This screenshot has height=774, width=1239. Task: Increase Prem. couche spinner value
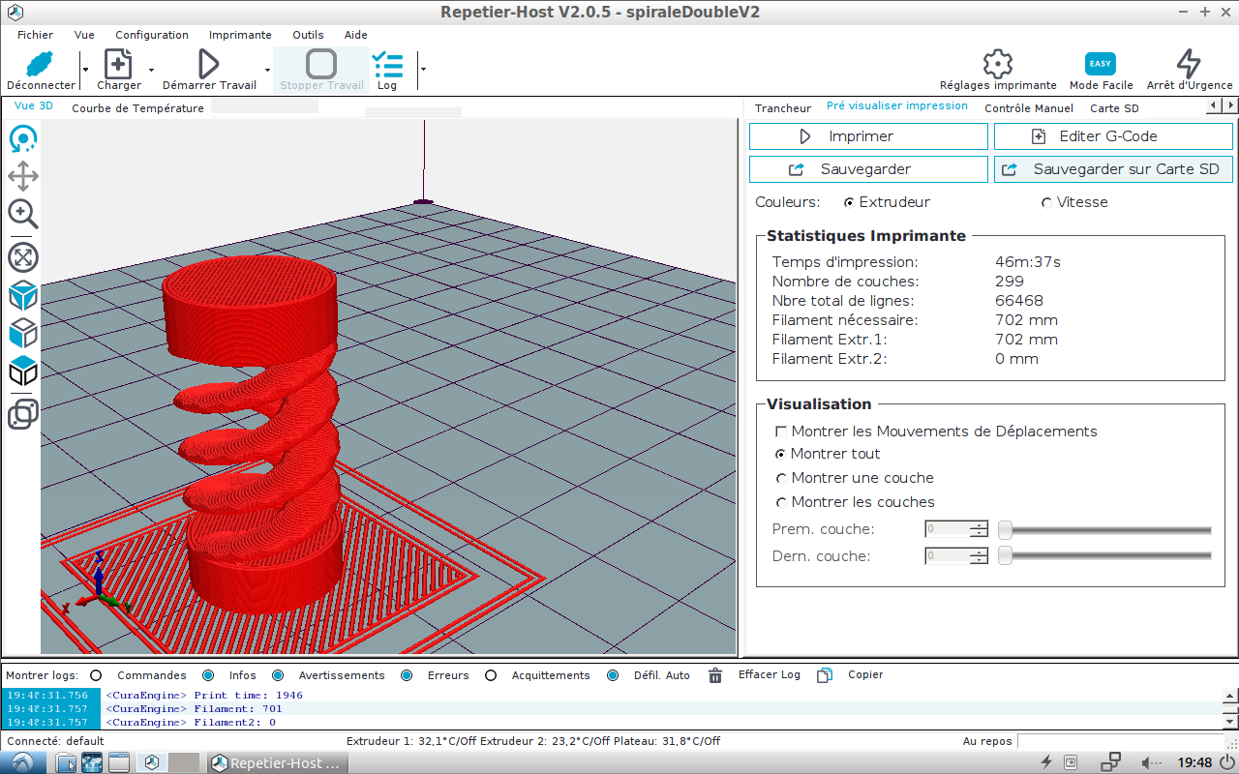(x=979, y=525)
